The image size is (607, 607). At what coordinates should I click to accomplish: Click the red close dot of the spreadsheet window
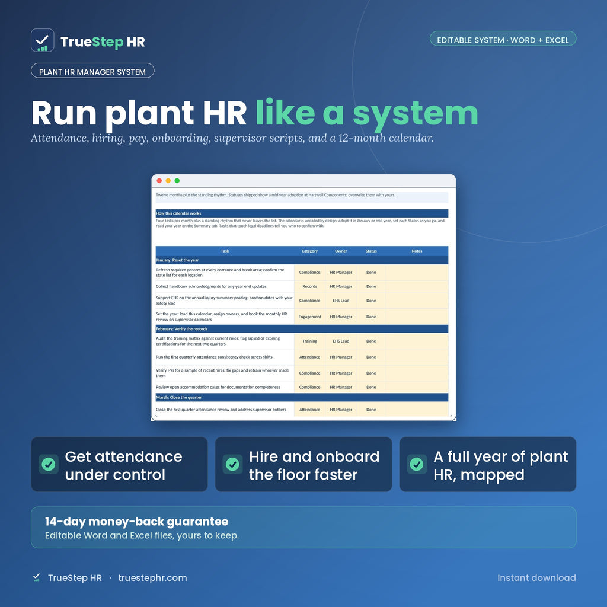(x=159, y=181)
